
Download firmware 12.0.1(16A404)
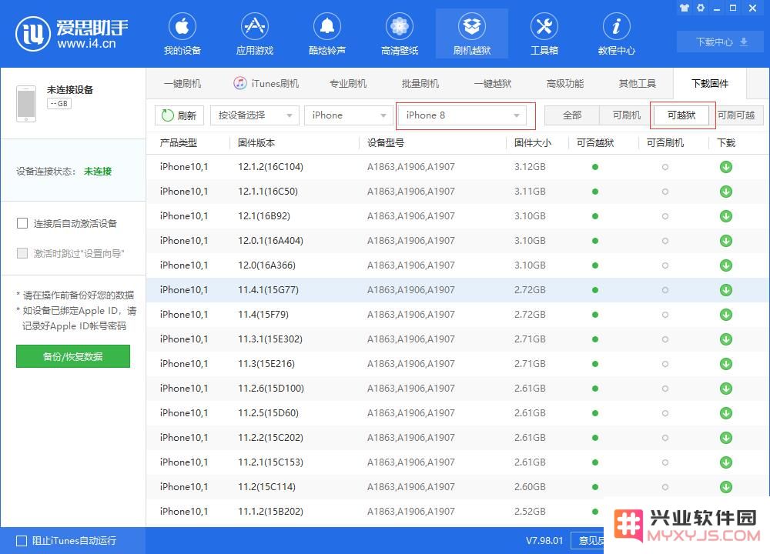(726, 240)
